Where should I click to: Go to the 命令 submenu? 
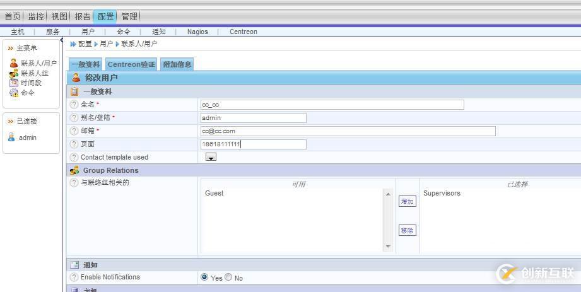pos(124,32)
